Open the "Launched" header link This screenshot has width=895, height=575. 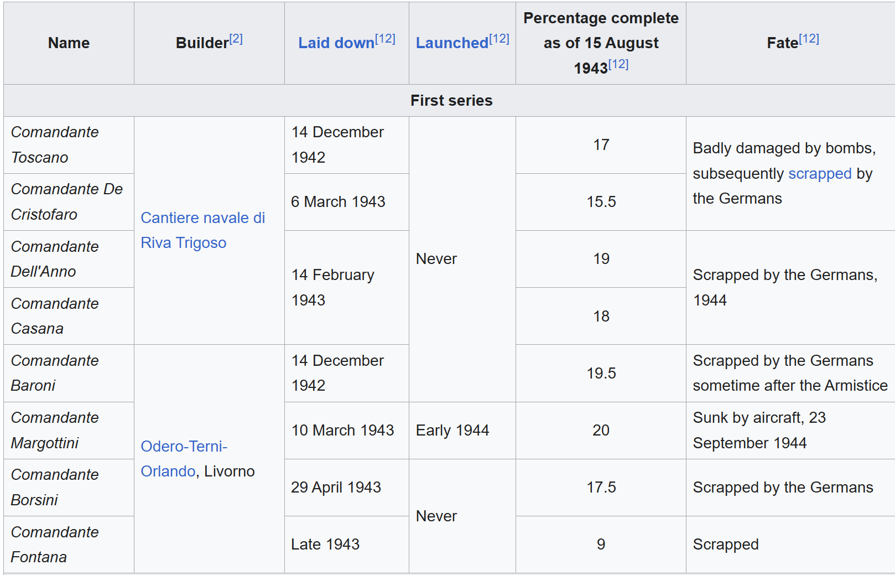click(x=452, y=43)
